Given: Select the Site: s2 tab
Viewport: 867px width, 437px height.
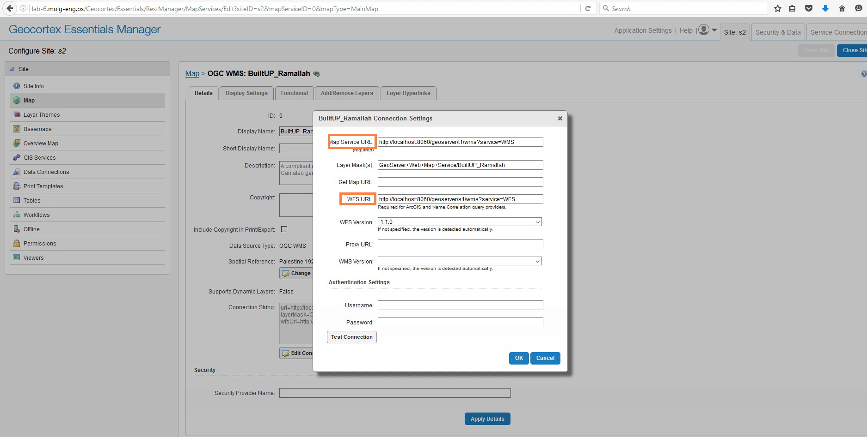Looking at the screenshot, I should [x=735, y=32].
